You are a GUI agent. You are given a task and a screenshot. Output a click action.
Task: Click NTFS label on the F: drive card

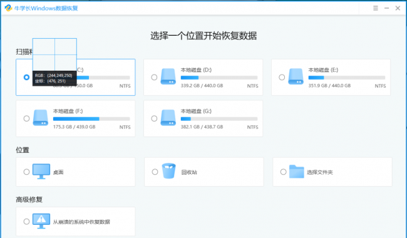point(125,127)
